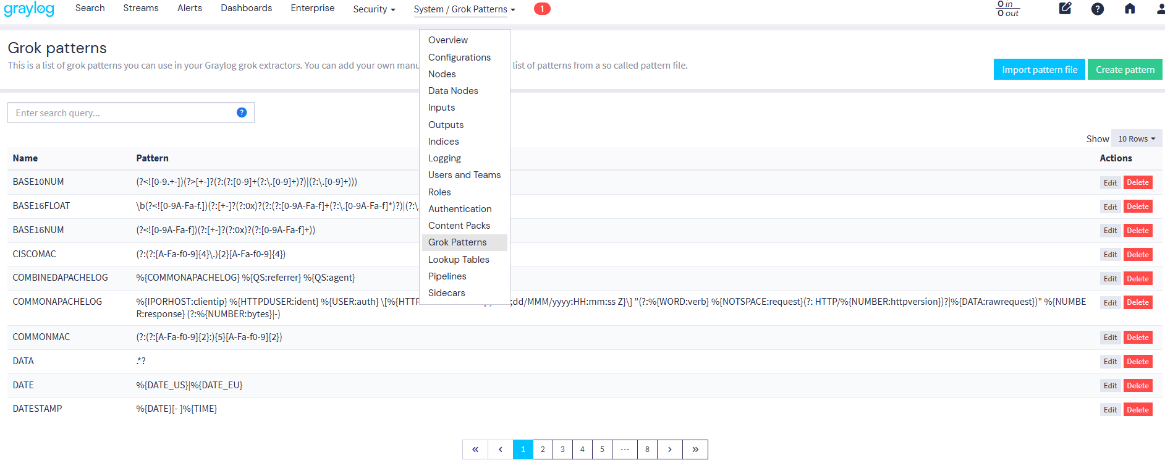Go to the home page icon
The width and height of the screenshot is (1165, 460).
click(1129, 9)
